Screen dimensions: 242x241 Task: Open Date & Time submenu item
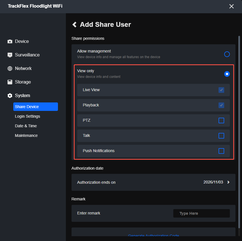point(26,126)
